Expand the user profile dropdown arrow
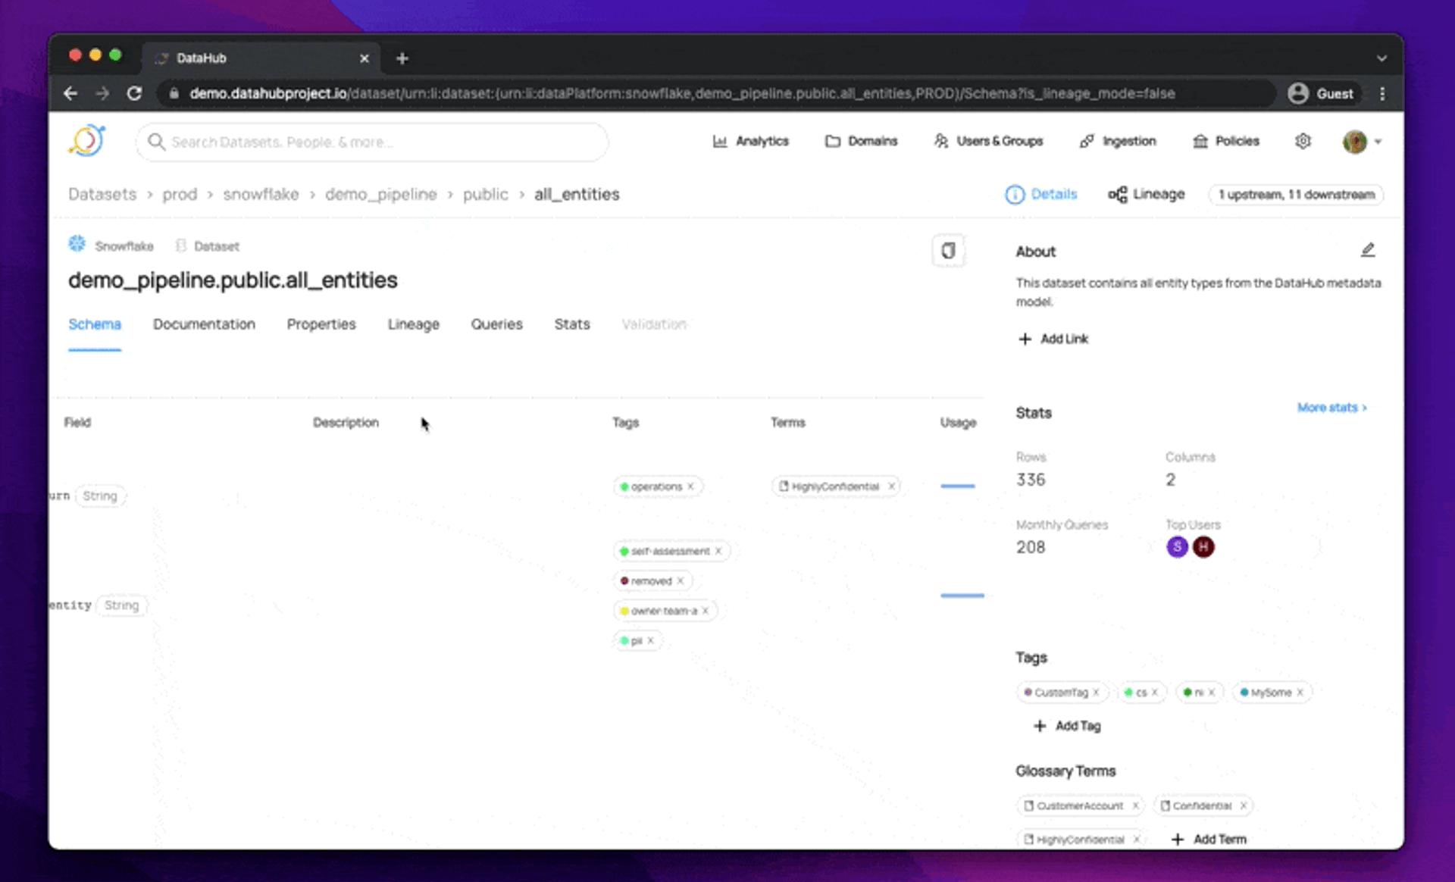Image resolution: width=1455 pixels, height=882 pixels. [x=1378, y=142]
